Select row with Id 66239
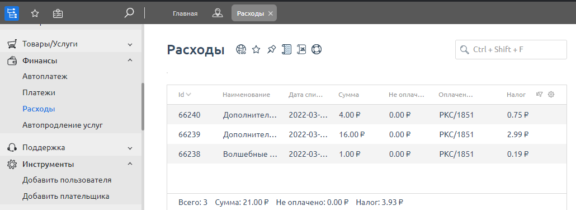 367,134
